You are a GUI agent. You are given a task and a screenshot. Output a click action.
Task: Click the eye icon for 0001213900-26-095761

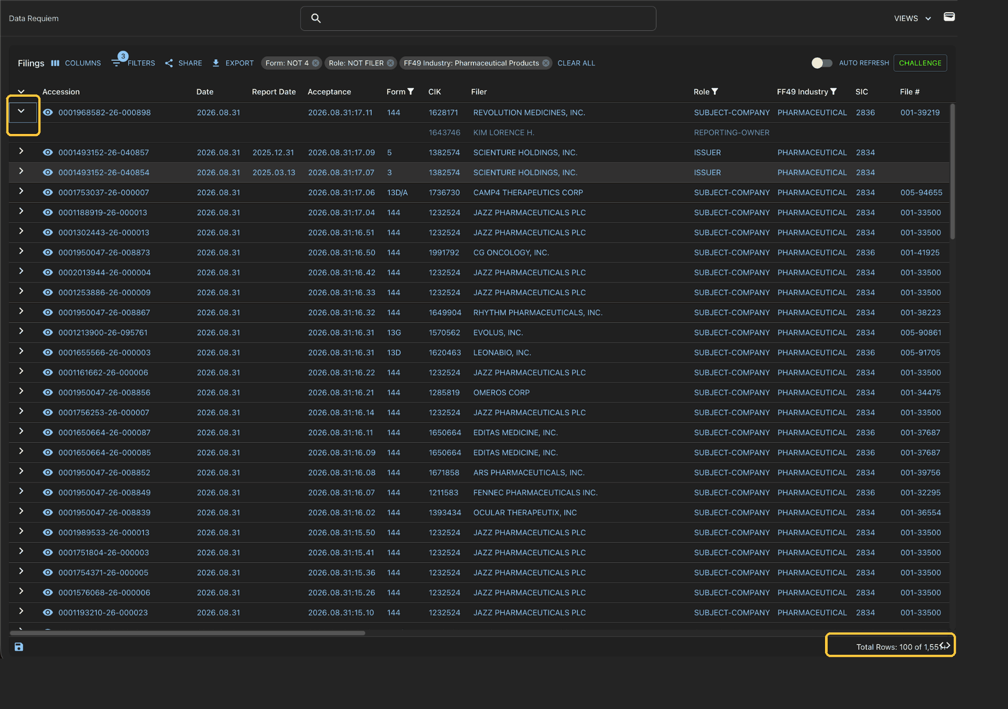48,333
